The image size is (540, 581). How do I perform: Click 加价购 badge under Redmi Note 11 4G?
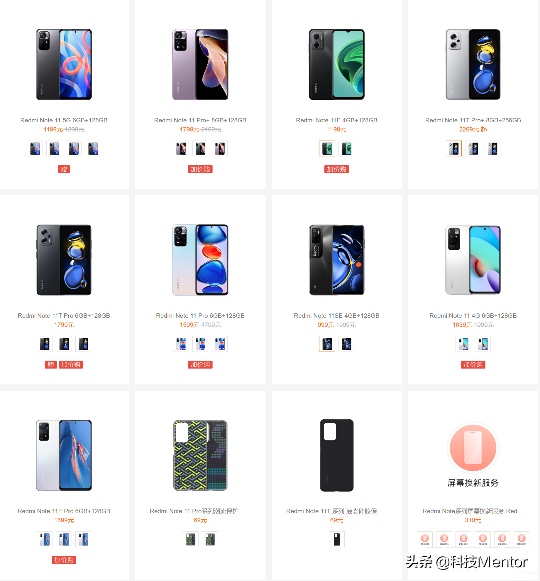(x=473, y=364)
